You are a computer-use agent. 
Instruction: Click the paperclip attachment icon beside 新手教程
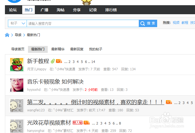tap(53, 61)
